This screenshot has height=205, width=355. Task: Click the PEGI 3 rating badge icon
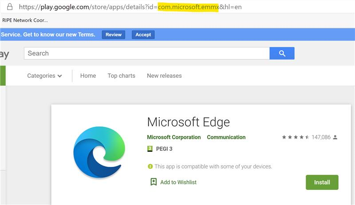(x=150, y=149)
